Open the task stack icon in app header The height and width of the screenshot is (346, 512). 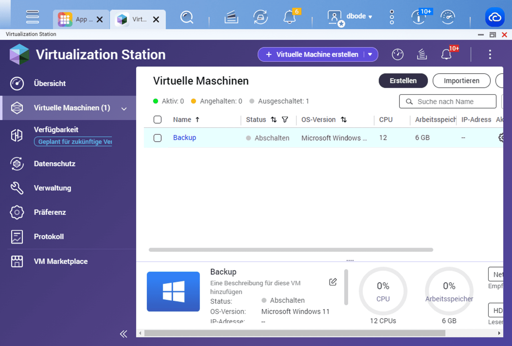click(x=422, y=54)
